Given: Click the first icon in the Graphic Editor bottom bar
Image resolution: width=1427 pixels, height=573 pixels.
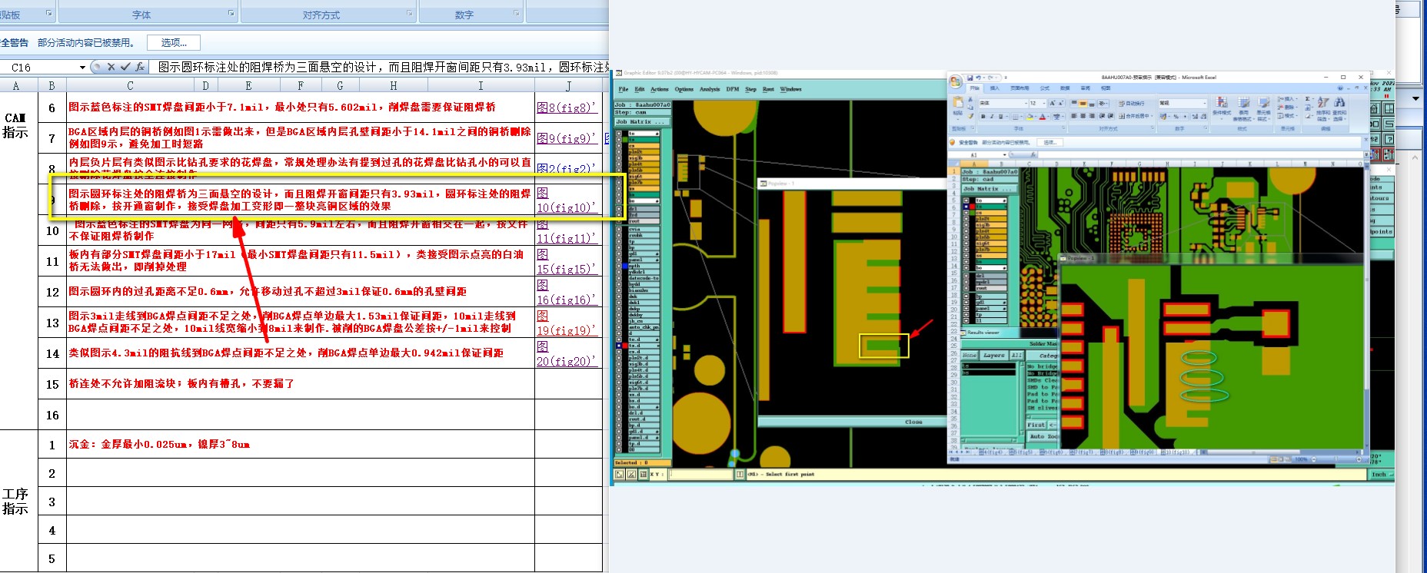Looking at the screenshot, I should [x=619, y=474].
